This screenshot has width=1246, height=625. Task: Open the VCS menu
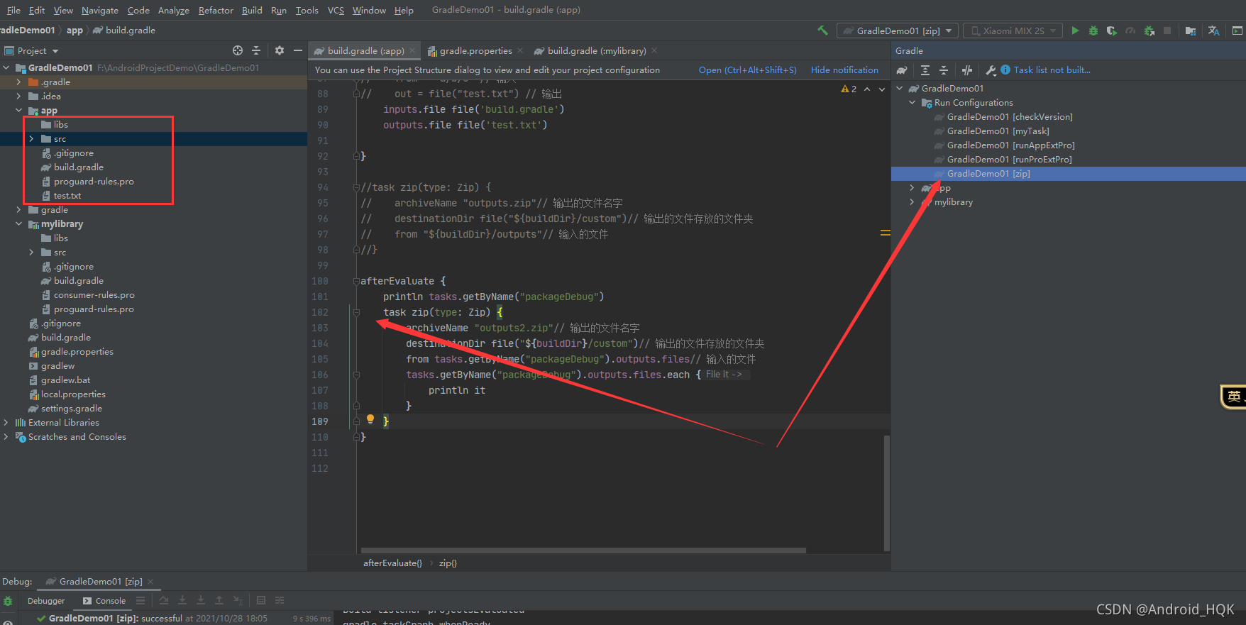[336, 10]
